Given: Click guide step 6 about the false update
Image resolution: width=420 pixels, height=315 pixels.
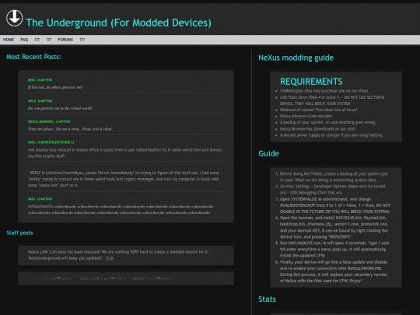Looking at the screenshot, I should pos(334,271).
